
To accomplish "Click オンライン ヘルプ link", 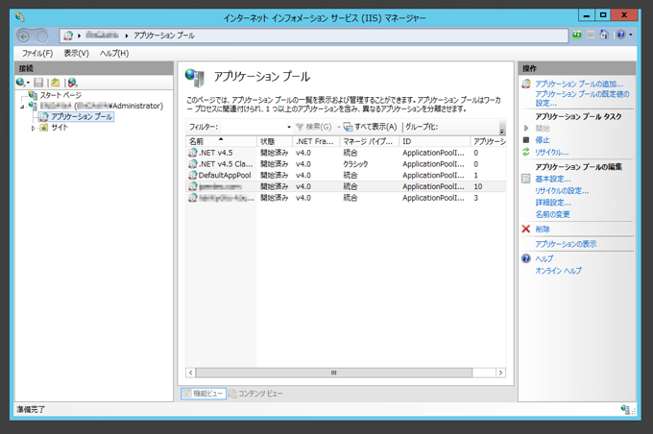I will click(x=558, y=271).
